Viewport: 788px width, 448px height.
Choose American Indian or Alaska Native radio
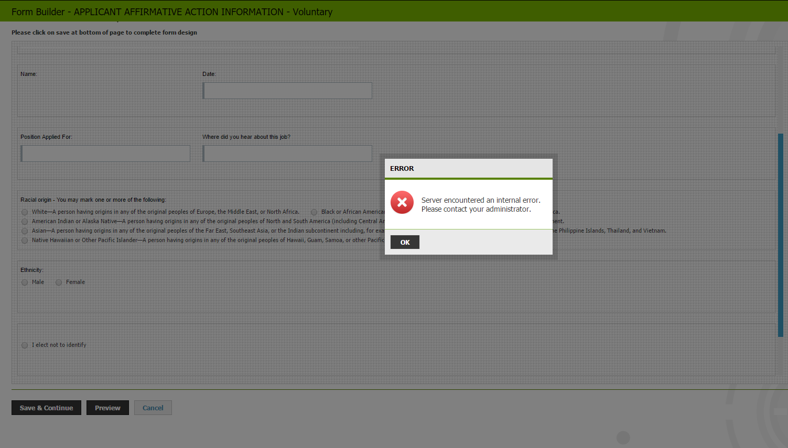pyautogui.click(x=25, y=222)
